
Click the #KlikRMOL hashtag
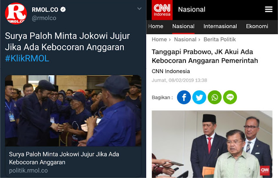point(27,59)
